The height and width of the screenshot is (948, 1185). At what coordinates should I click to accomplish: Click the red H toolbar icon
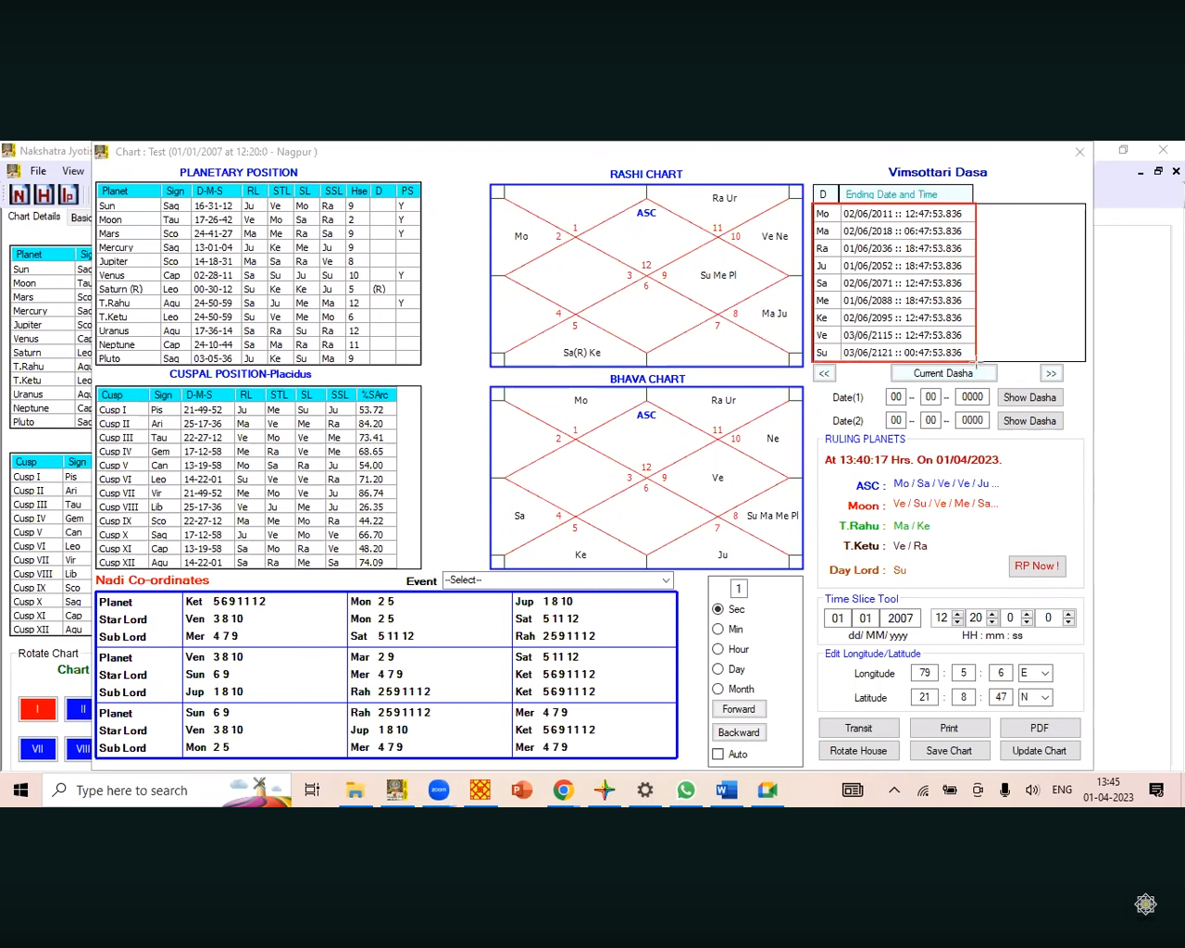click(x=44, y=194)
